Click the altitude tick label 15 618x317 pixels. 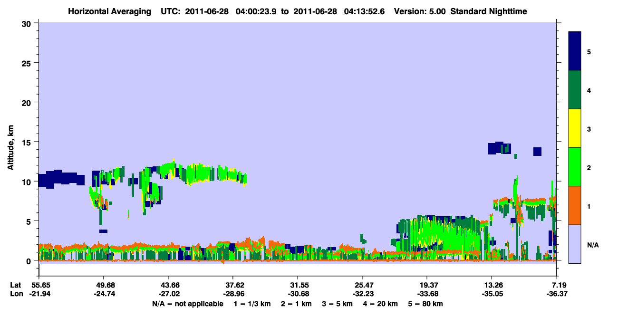pos(27,142)
